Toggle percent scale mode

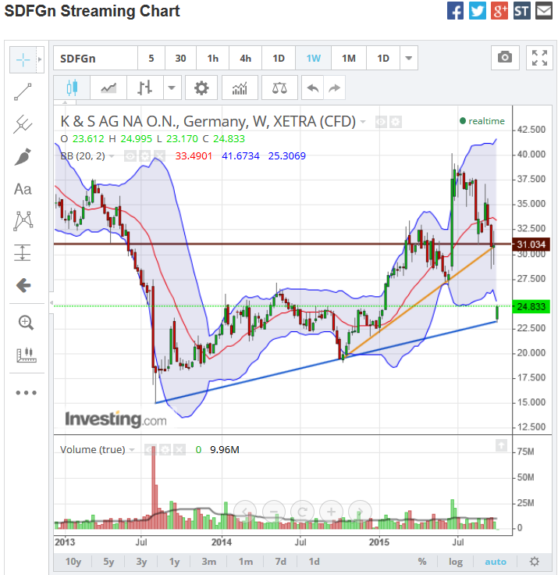[x=422, y=562]
